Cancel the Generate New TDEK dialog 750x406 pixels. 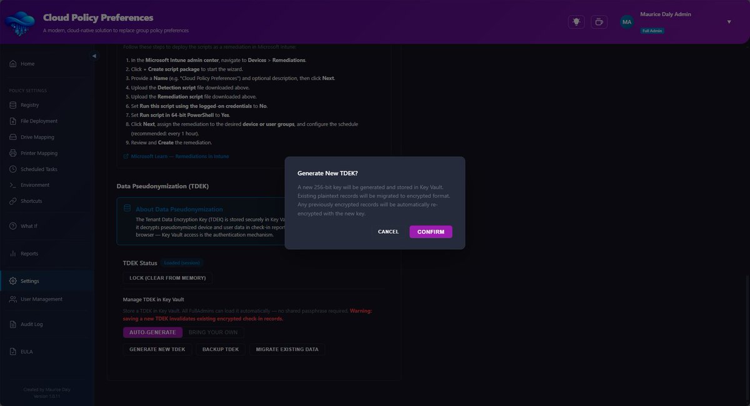388,232
